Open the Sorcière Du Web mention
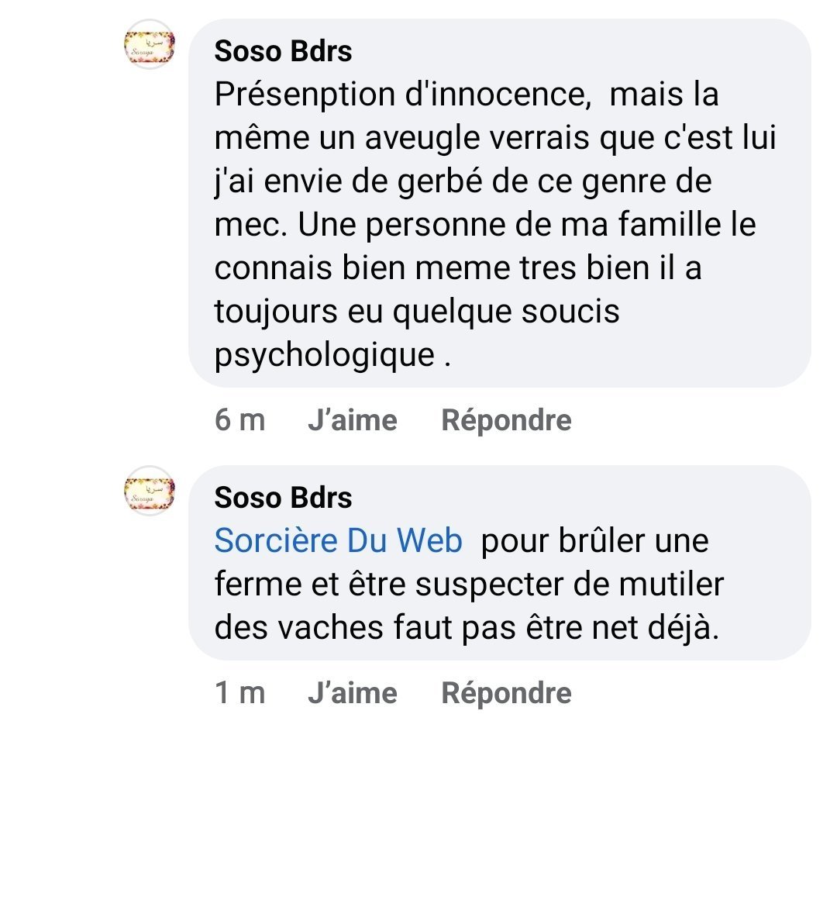Image resolution: width=837 pixels, height=897 pixels. click(x=338, y=541)
